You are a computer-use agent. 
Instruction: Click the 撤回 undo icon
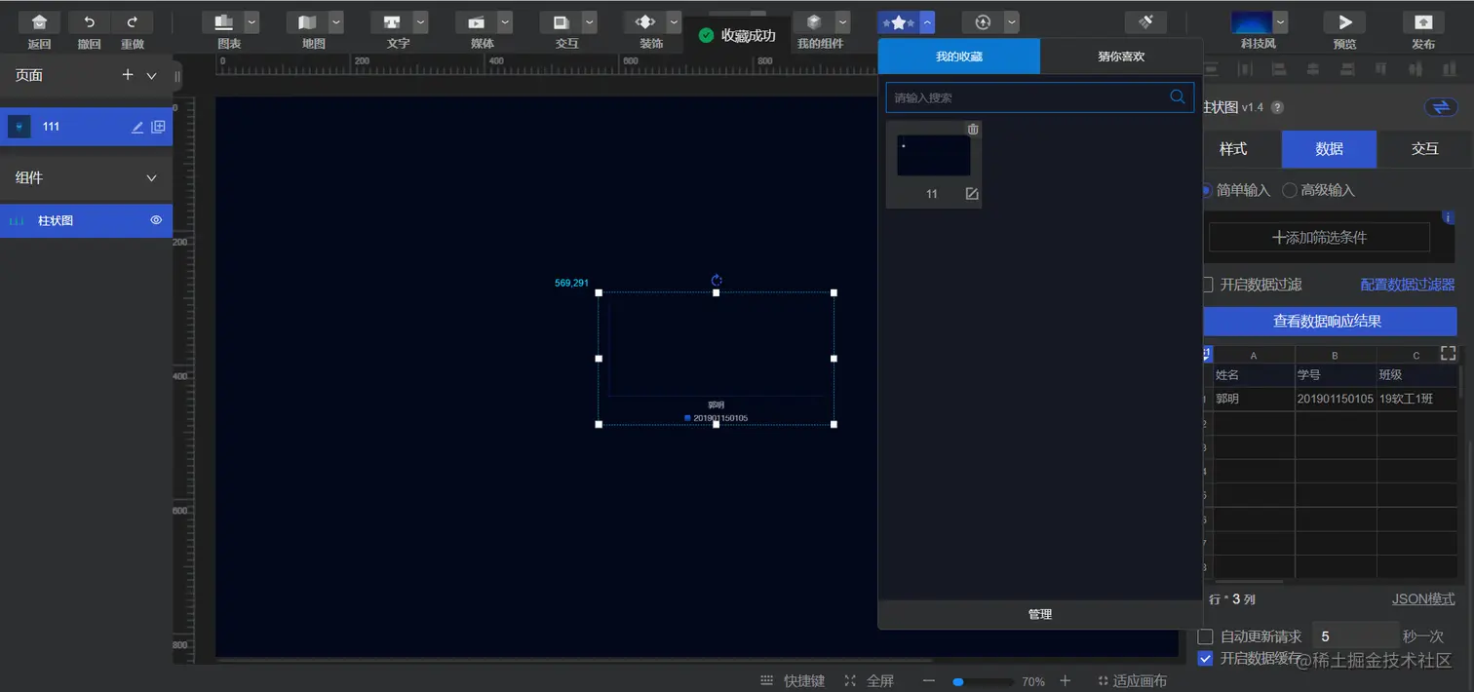point(90,22)
